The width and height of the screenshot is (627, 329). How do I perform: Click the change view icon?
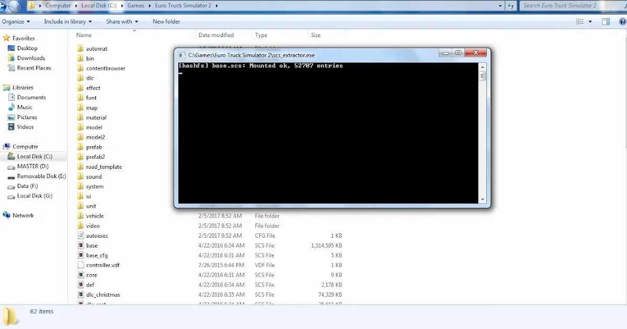tap(580, 22)
